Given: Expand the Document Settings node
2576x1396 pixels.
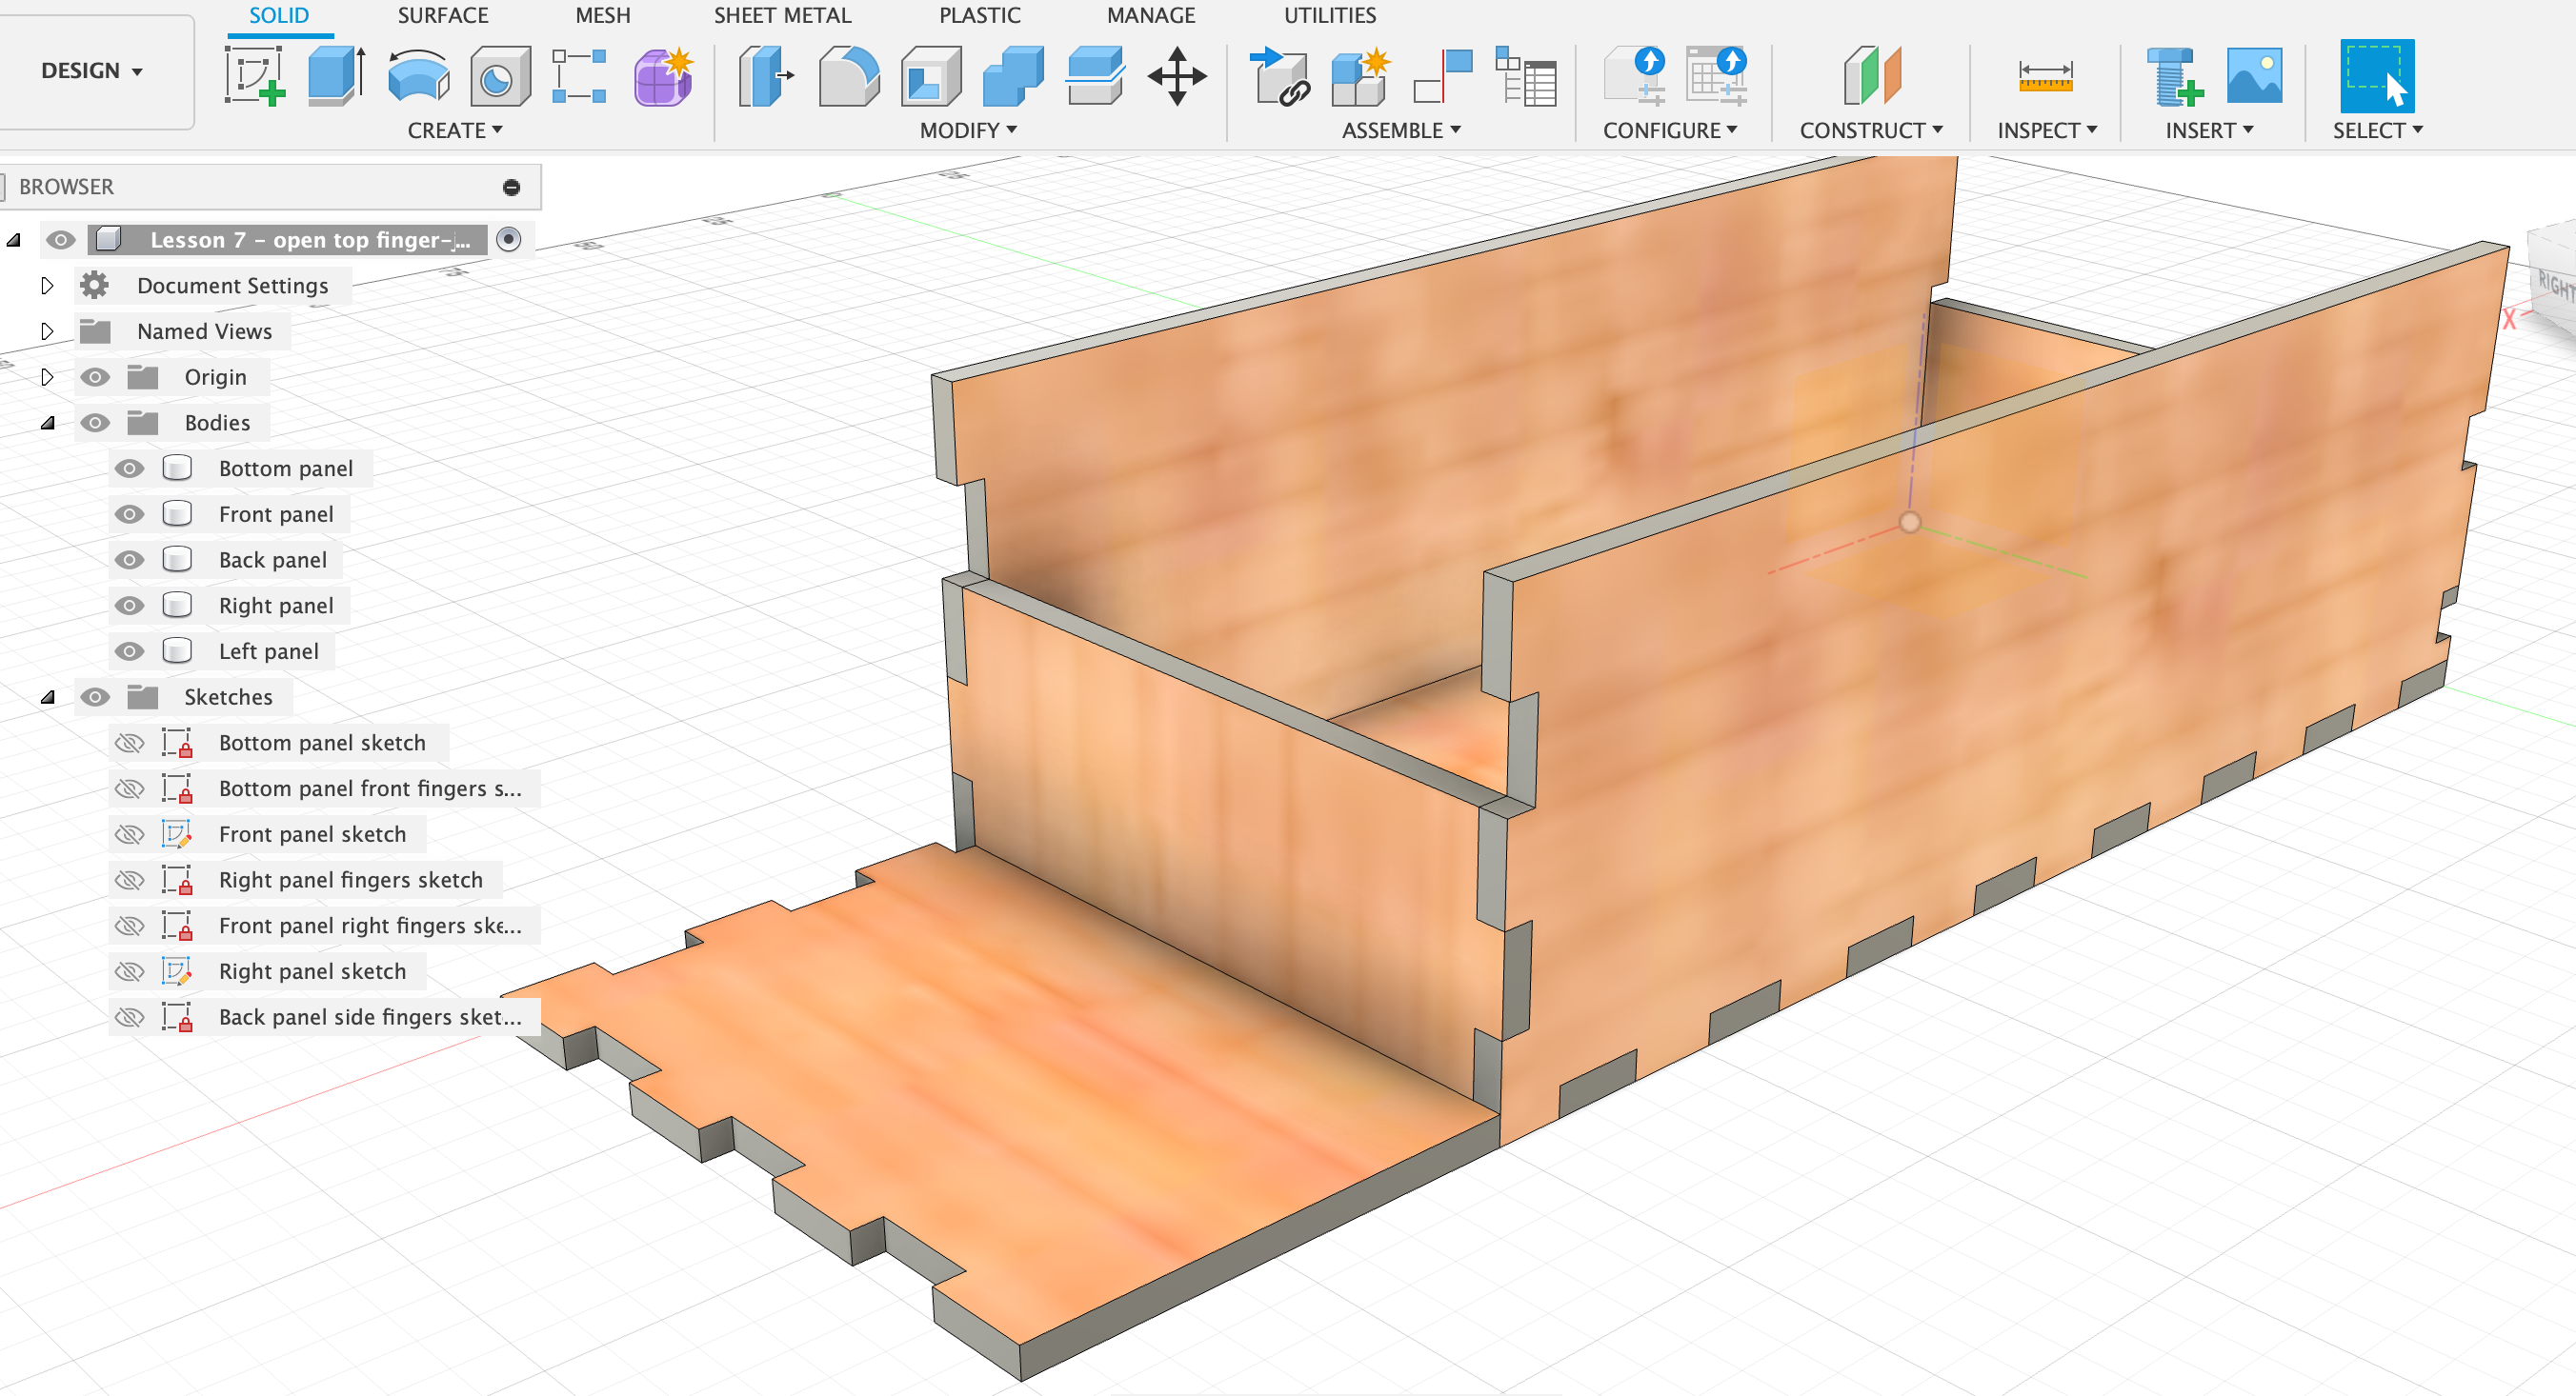Looking at the screenshot, I should click(47, 286).
